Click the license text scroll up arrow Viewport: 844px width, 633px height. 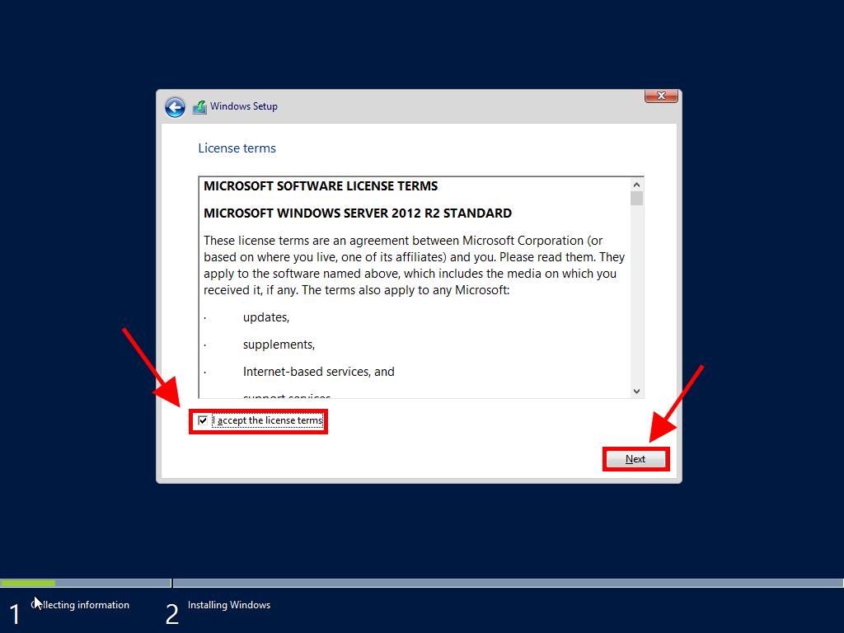[637, 185]
